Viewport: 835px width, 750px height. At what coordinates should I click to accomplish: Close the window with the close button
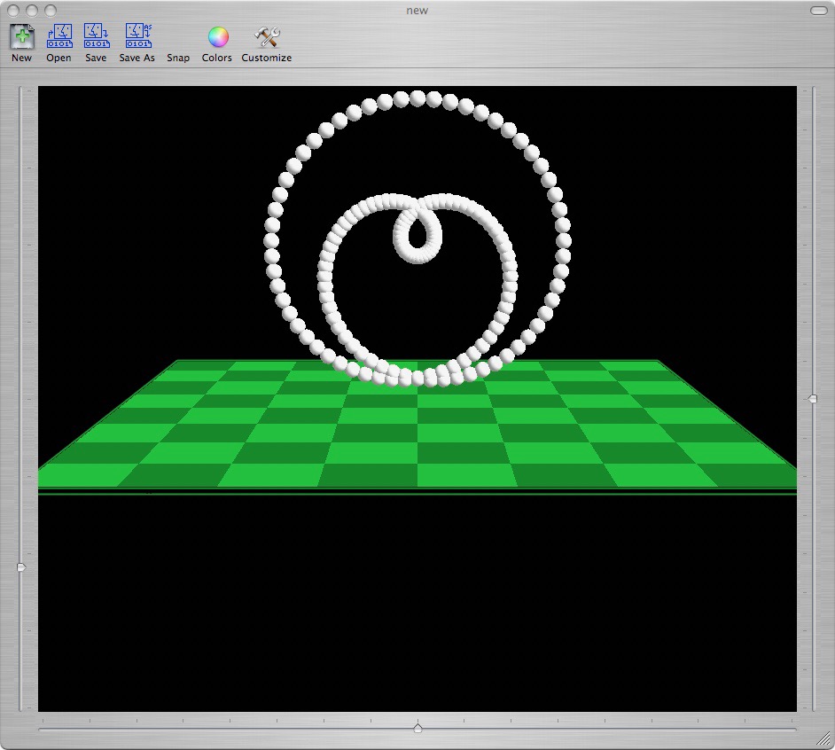point(14,10)
